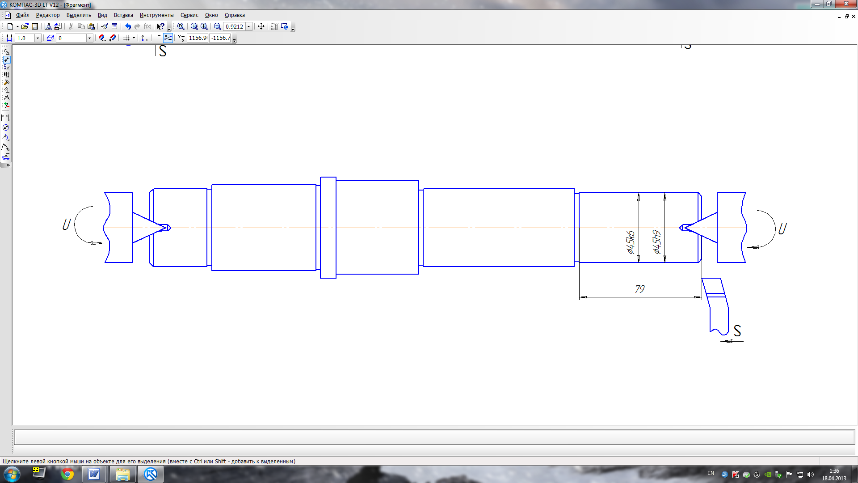Toggle the grid display

126,38
